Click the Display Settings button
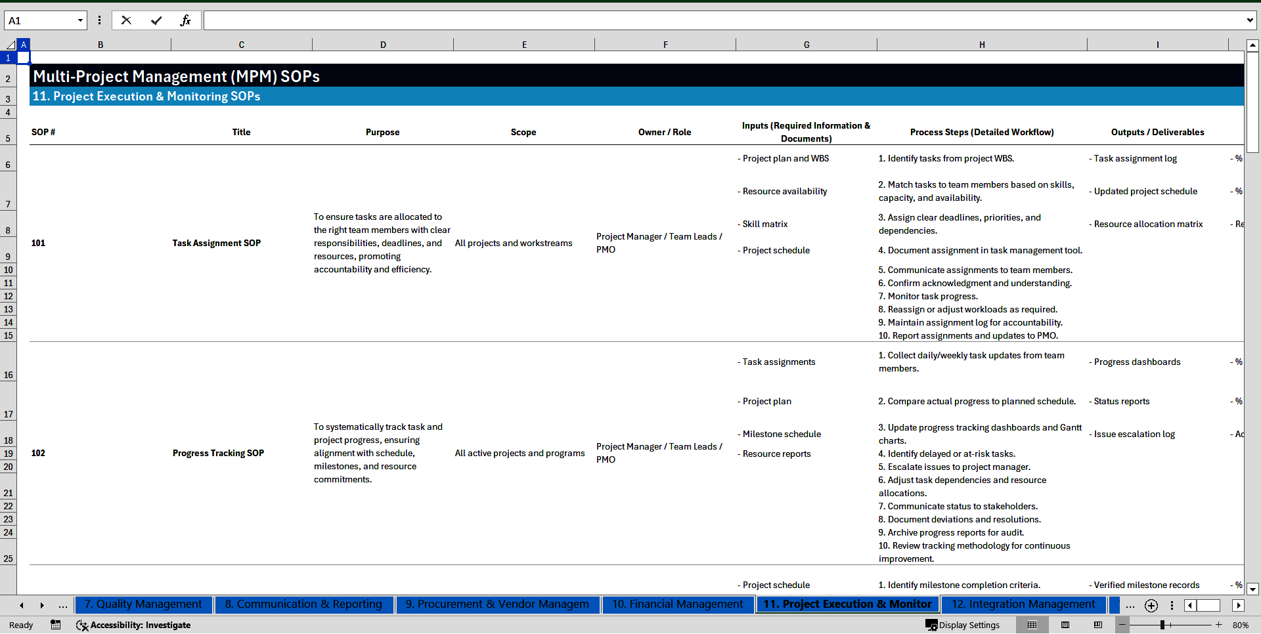1261x634 pixels. click(963, 625)
